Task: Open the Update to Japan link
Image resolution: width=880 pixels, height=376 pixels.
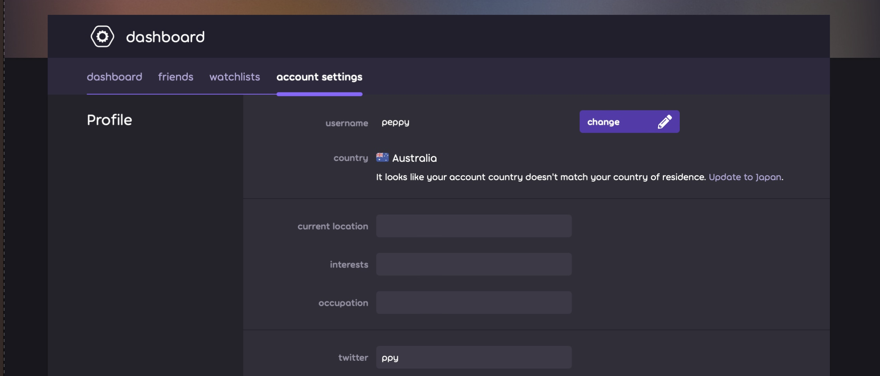Action: tap(745, 177)
